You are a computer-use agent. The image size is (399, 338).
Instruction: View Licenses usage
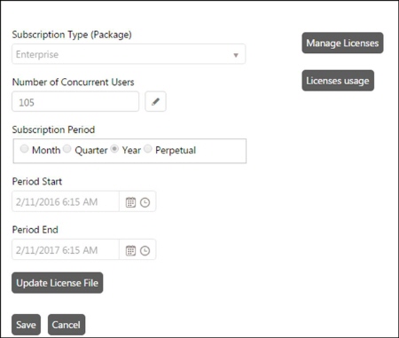point(338,81)
